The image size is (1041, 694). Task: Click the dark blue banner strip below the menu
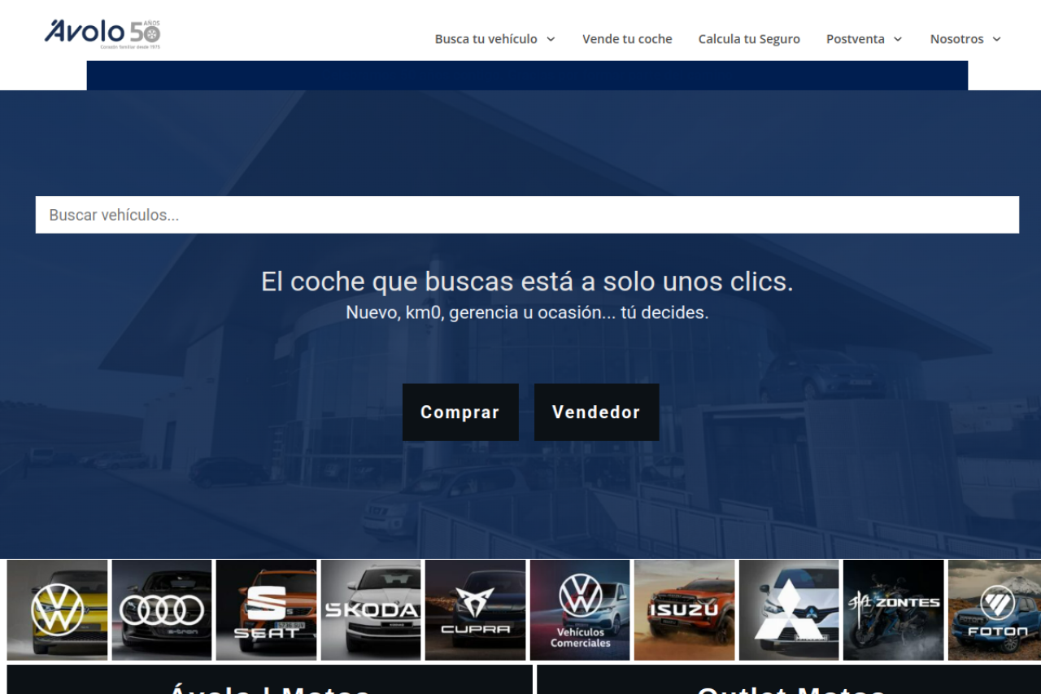pos(527,76)
